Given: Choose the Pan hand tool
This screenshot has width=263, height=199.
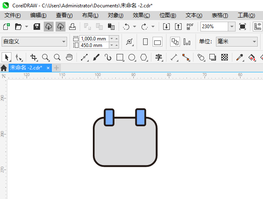Looking at the screenshot, I should tap(69, 57).
